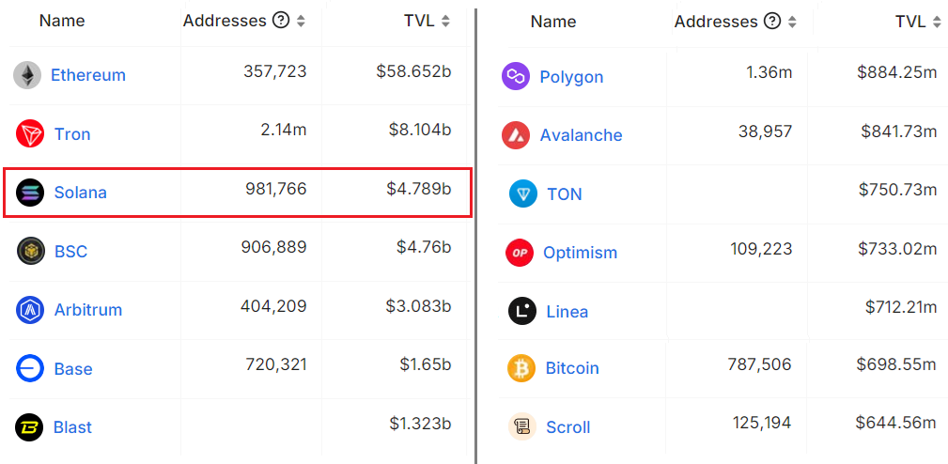Open the Arbitrum chain link

click(x=88, y=310)
